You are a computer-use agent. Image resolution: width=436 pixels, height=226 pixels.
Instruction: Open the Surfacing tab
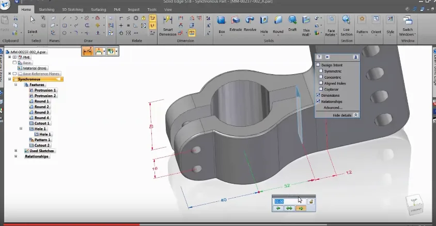tap(99, 9)
